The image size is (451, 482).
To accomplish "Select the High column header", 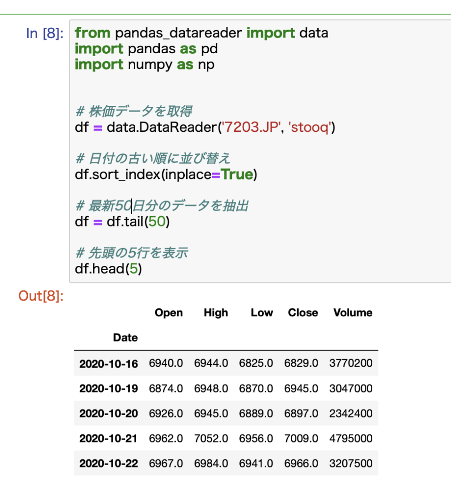I will (x=215, y=313).
